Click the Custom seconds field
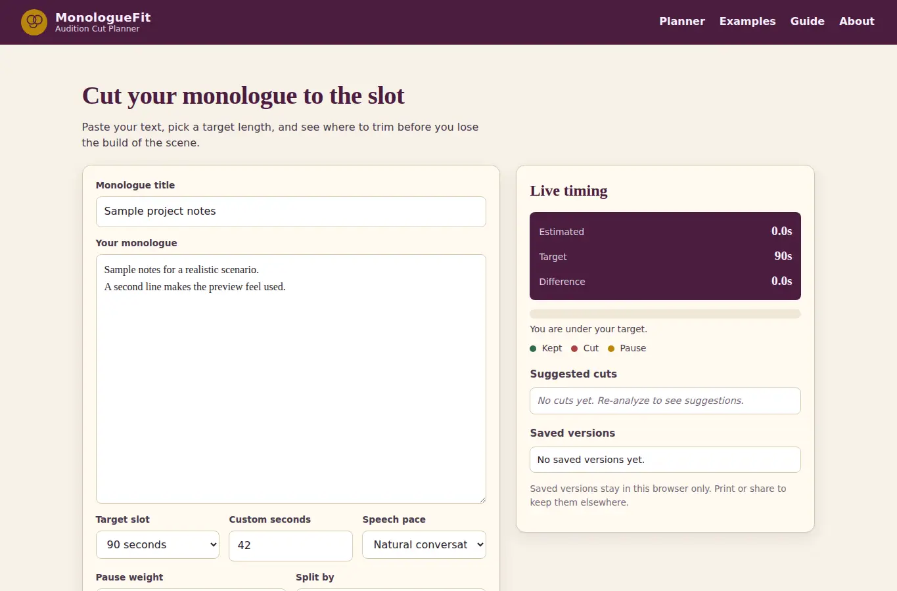Screen dimensions: 897x591 click(290, 546)
